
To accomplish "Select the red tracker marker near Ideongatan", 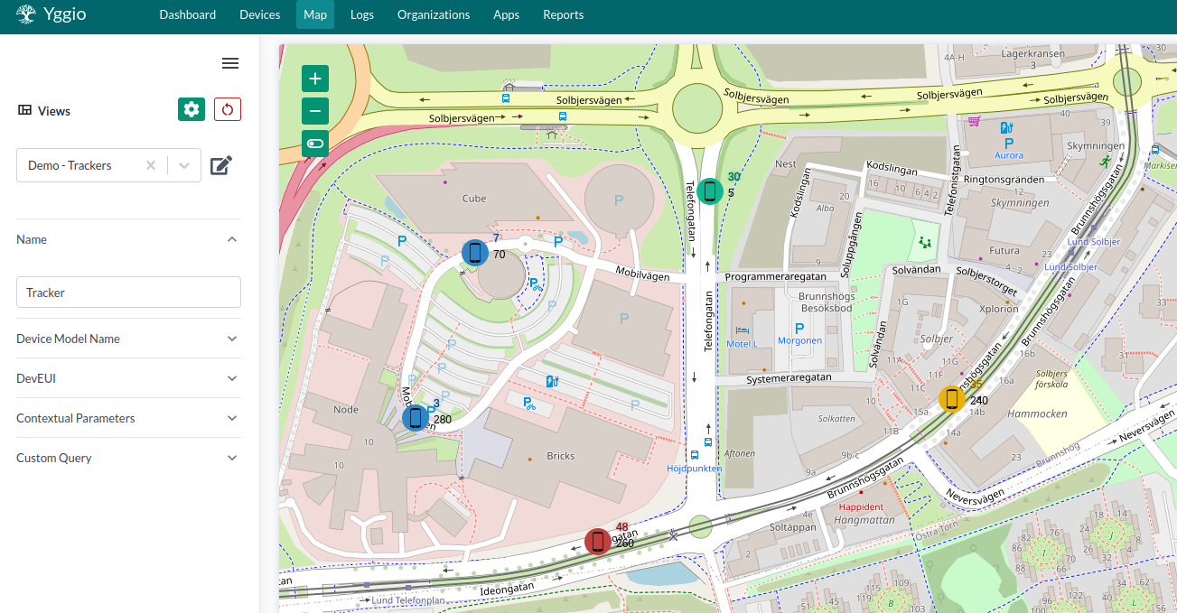I will pyautogui.click(x=597, y=542).
